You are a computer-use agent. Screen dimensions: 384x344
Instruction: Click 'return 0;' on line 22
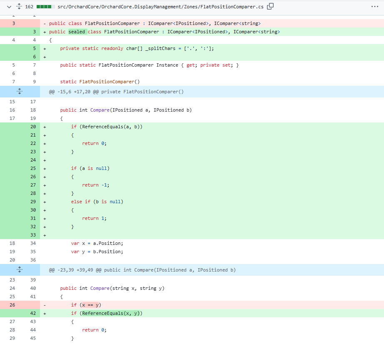click(94, 144)
